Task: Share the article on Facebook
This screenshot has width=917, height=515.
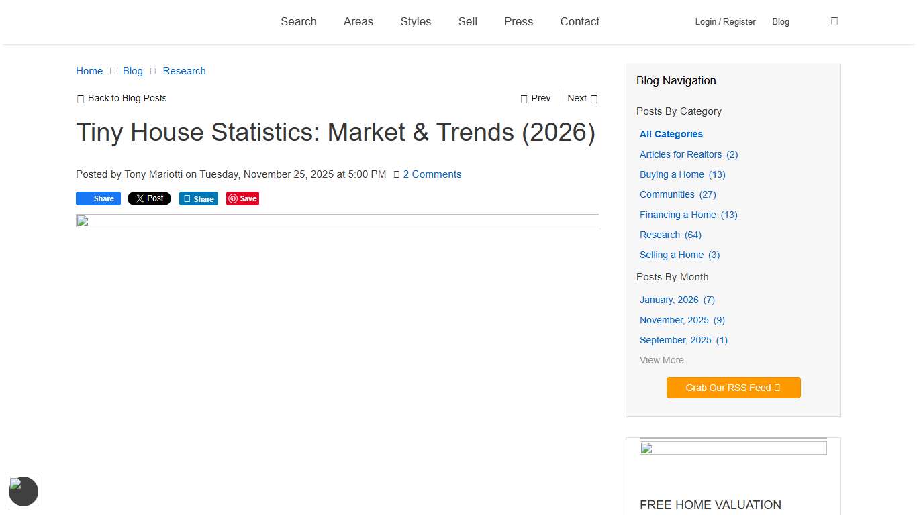Action: (98, 198)
